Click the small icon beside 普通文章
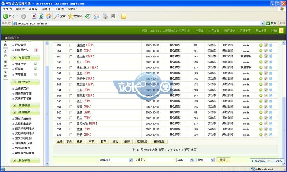 (36, 64)
